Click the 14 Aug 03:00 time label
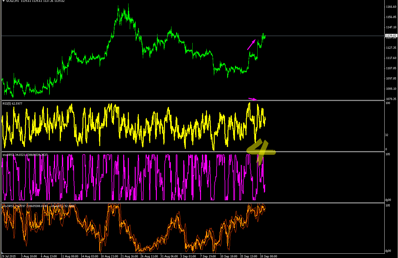Viewport: 398px width, 258px height. [x=89, y=256]
